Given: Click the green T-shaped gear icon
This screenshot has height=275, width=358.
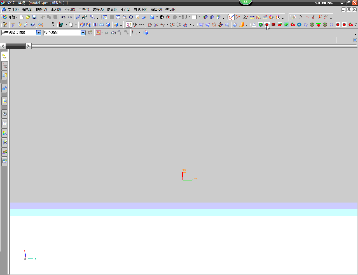Looking at the screenshot, I should tap(319, 25).
